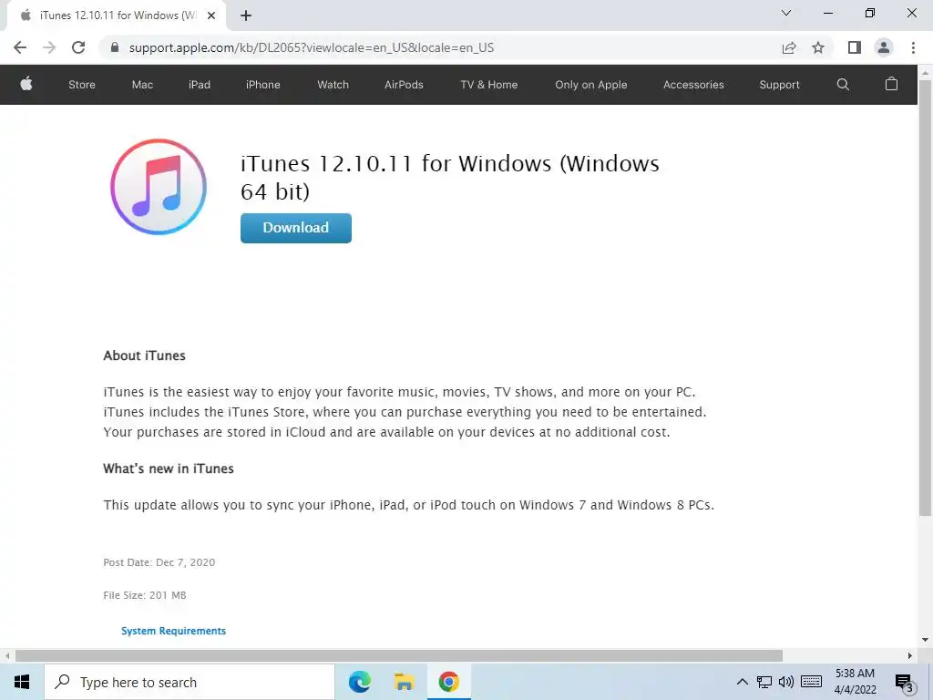Open AirPods in Apple nav

coord(404,85)
